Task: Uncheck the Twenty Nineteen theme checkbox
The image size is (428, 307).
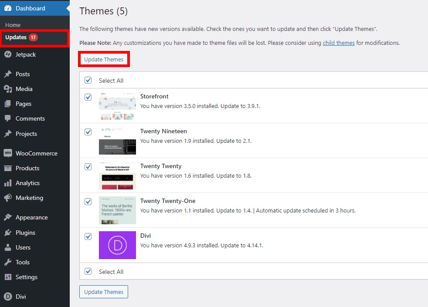Action: point(88,132)
